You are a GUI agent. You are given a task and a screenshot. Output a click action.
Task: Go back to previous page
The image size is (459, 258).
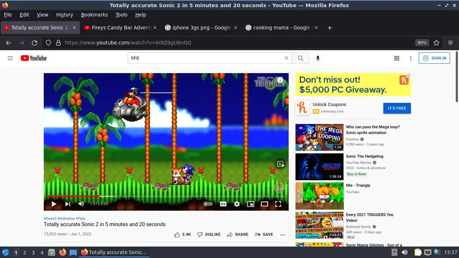9,43
